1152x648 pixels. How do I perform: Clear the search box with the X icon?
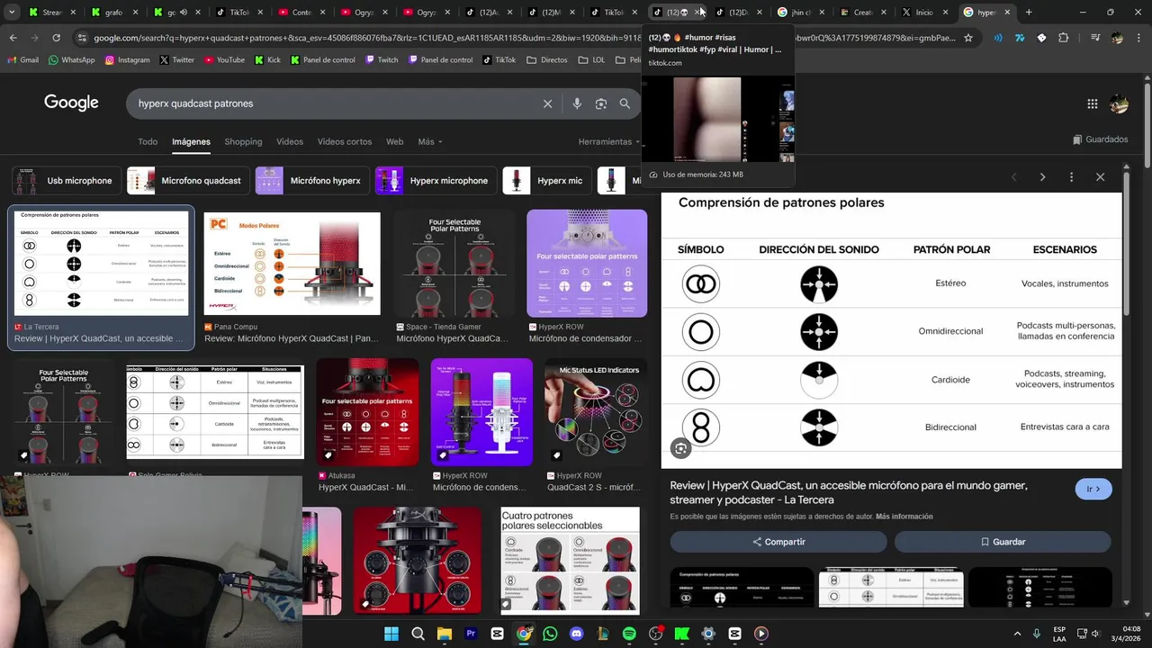(547, 103)
